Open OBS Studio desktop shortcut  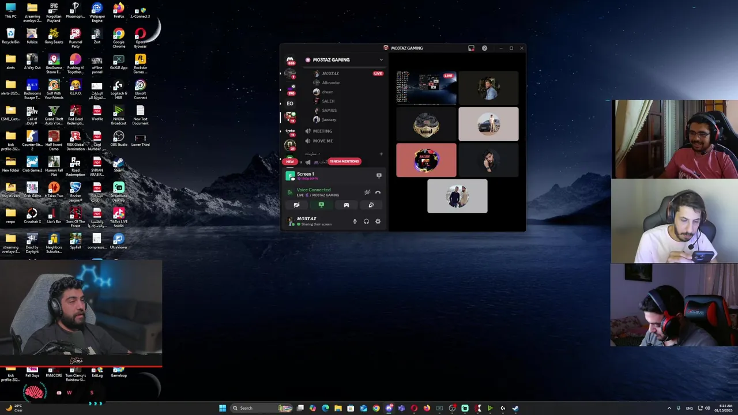119,138
